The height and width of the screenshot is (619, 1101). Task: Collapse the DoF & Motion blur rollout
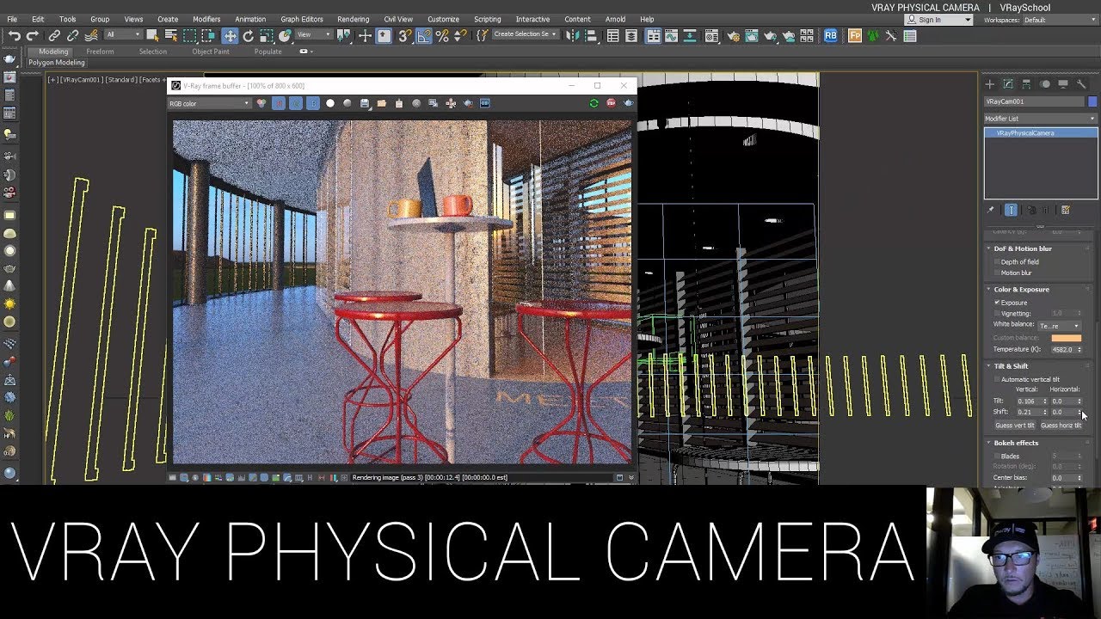[1023, 248]
